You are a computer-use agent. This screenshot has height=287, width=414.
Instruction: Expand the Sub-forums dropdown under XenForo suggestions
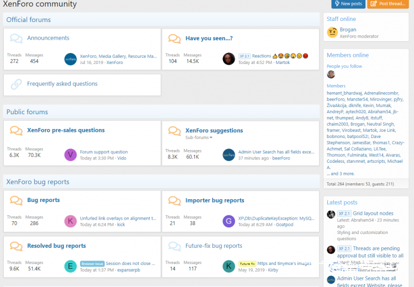(x=199, y=137)
